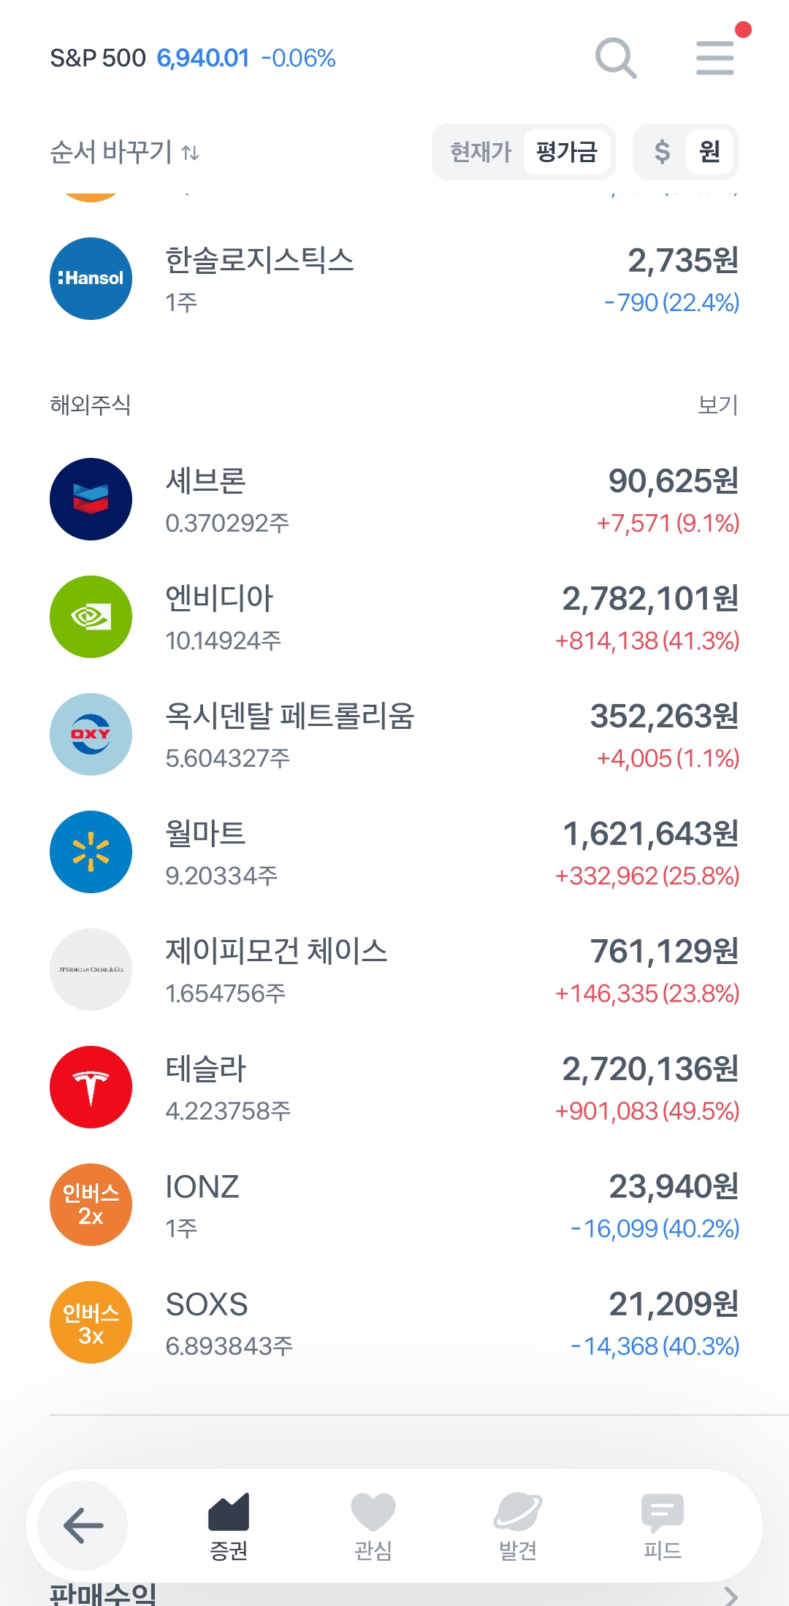Open the SOXS holding row
The image size is (789, 1606).
point(394,1323)
